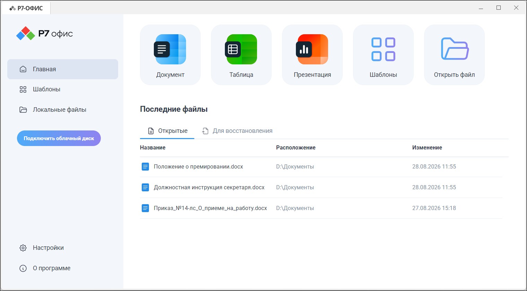The width and height of the screenshot is (527, 291).
Task: Click Подключить облачный диск button
Action: (59, 138)
